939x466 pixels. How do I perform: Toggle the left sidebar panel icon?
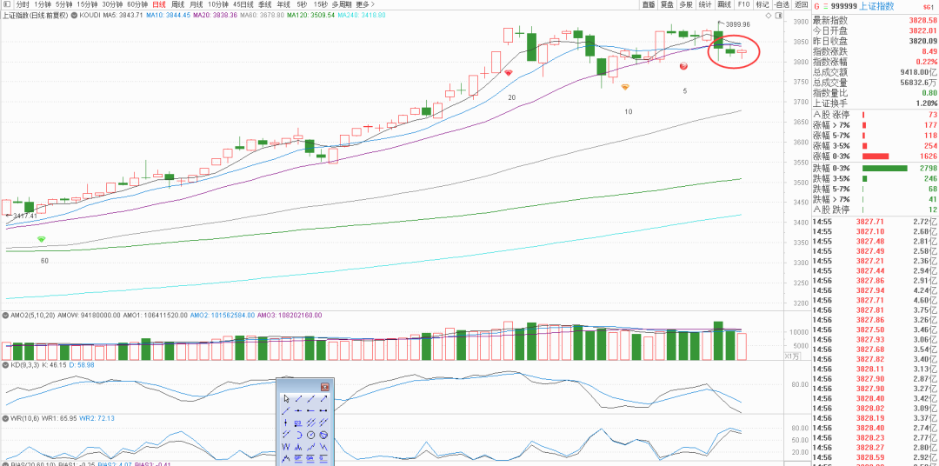(x=6, y=4)
